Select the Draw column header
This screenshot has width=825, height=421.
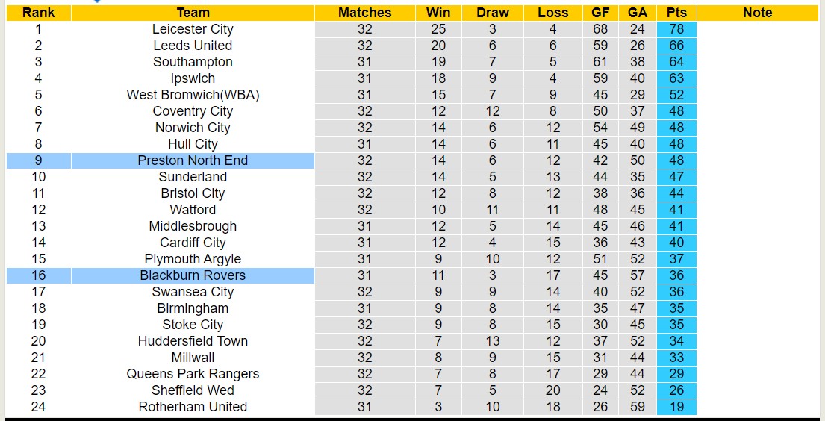point(493,13)
